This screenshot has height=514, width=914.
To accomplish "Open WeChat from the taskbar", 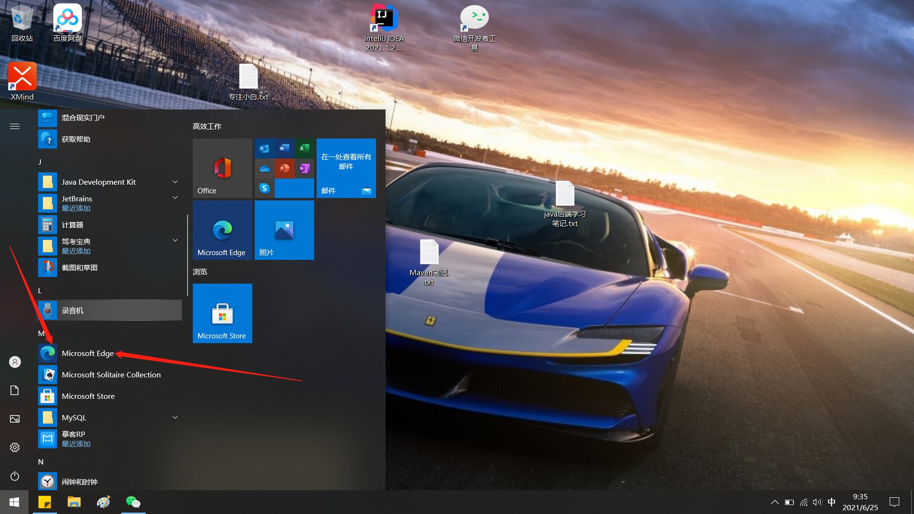I will pos(133,502).
